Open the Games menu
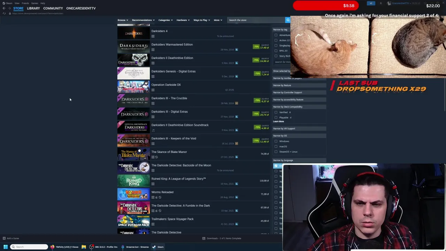 (x=34, y=3)
